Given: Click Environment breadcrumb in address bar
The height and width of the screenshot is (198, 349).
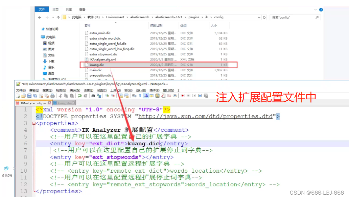Looking at the screenshot, I should coord(115,17).
